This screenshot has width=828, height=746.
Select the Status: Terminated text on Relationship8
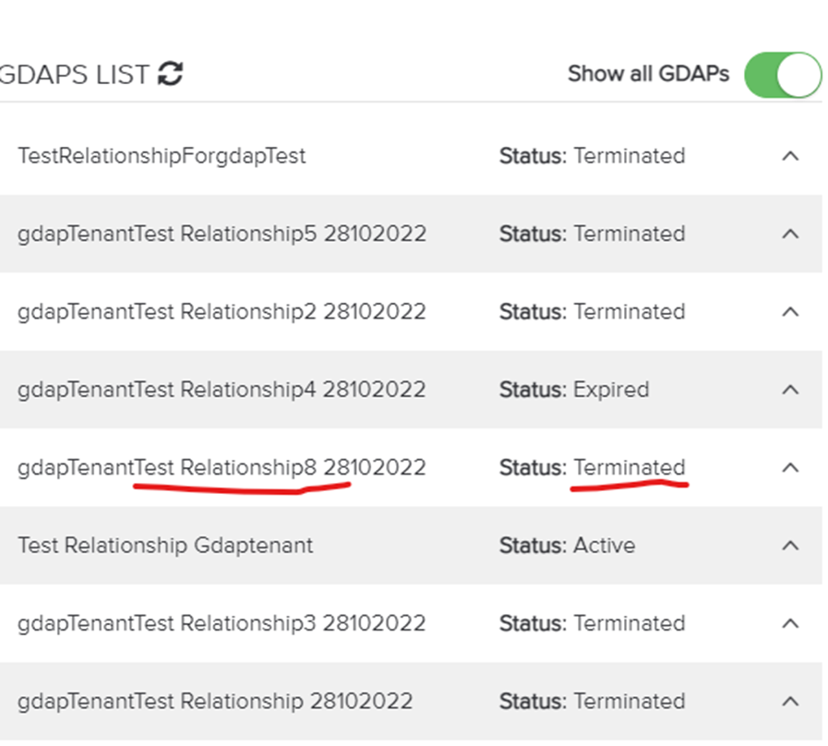592,467
